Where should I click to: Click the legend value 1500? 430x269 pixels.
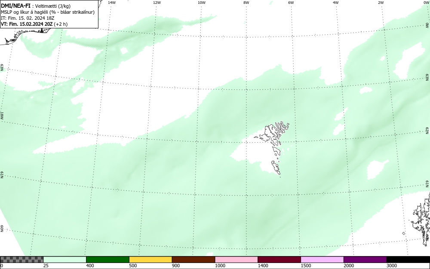pyautogui.click(x=306, y=266)
